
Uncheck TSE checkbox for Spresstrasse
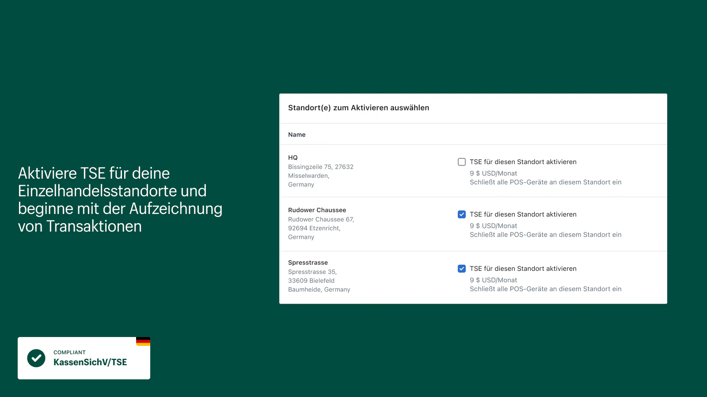click(x=462, y=269)
